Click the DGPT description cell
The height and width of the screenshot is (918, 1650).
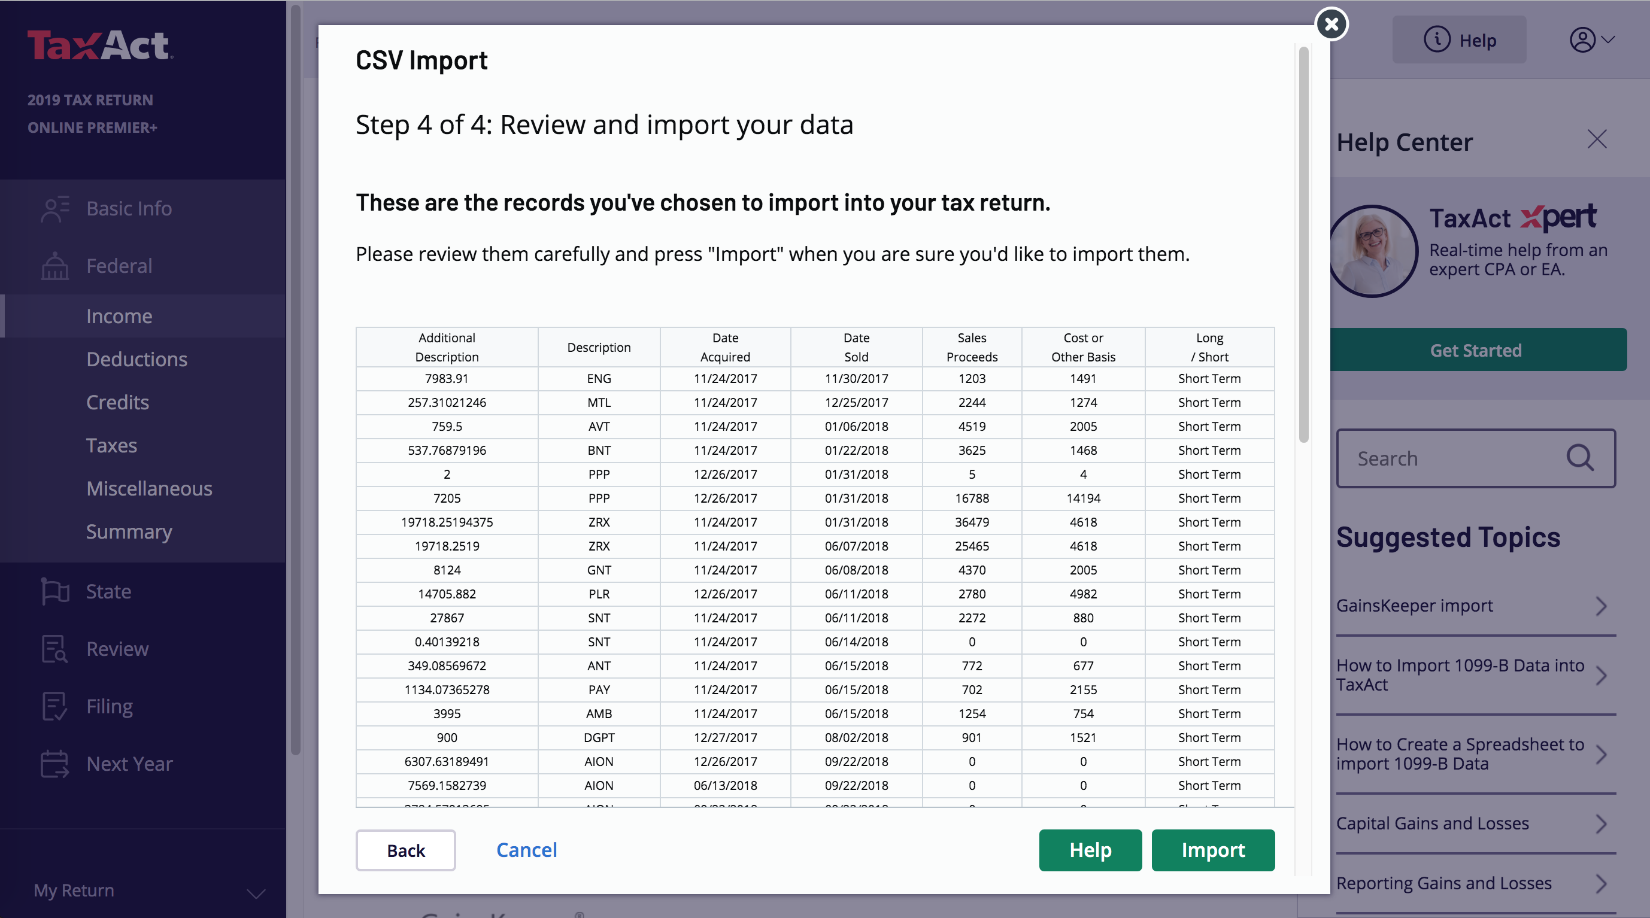599,737
